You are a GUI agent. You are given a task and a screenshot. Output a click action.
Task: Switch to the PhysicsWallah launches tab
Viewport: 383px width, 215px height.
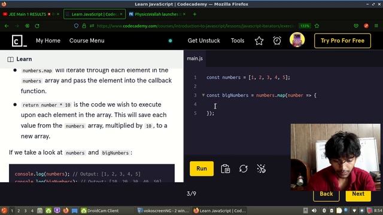click(x=156, y=14)
